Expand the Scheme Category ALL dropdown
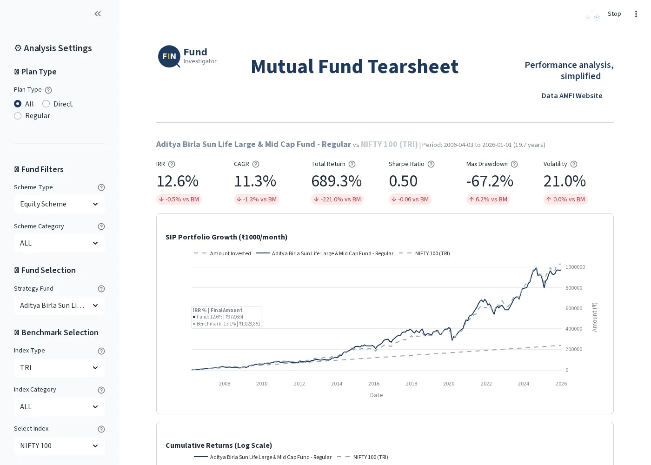Viewport: 651px width, 465px height. tap(60, 243)
